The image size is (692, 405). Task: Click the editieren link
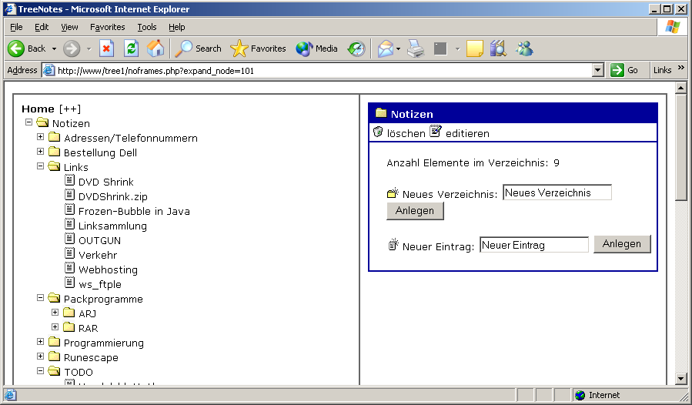click(467, 133)
